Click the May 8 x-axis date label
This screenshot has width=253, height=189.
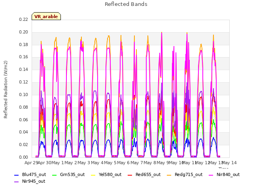(x=150, y=163)
